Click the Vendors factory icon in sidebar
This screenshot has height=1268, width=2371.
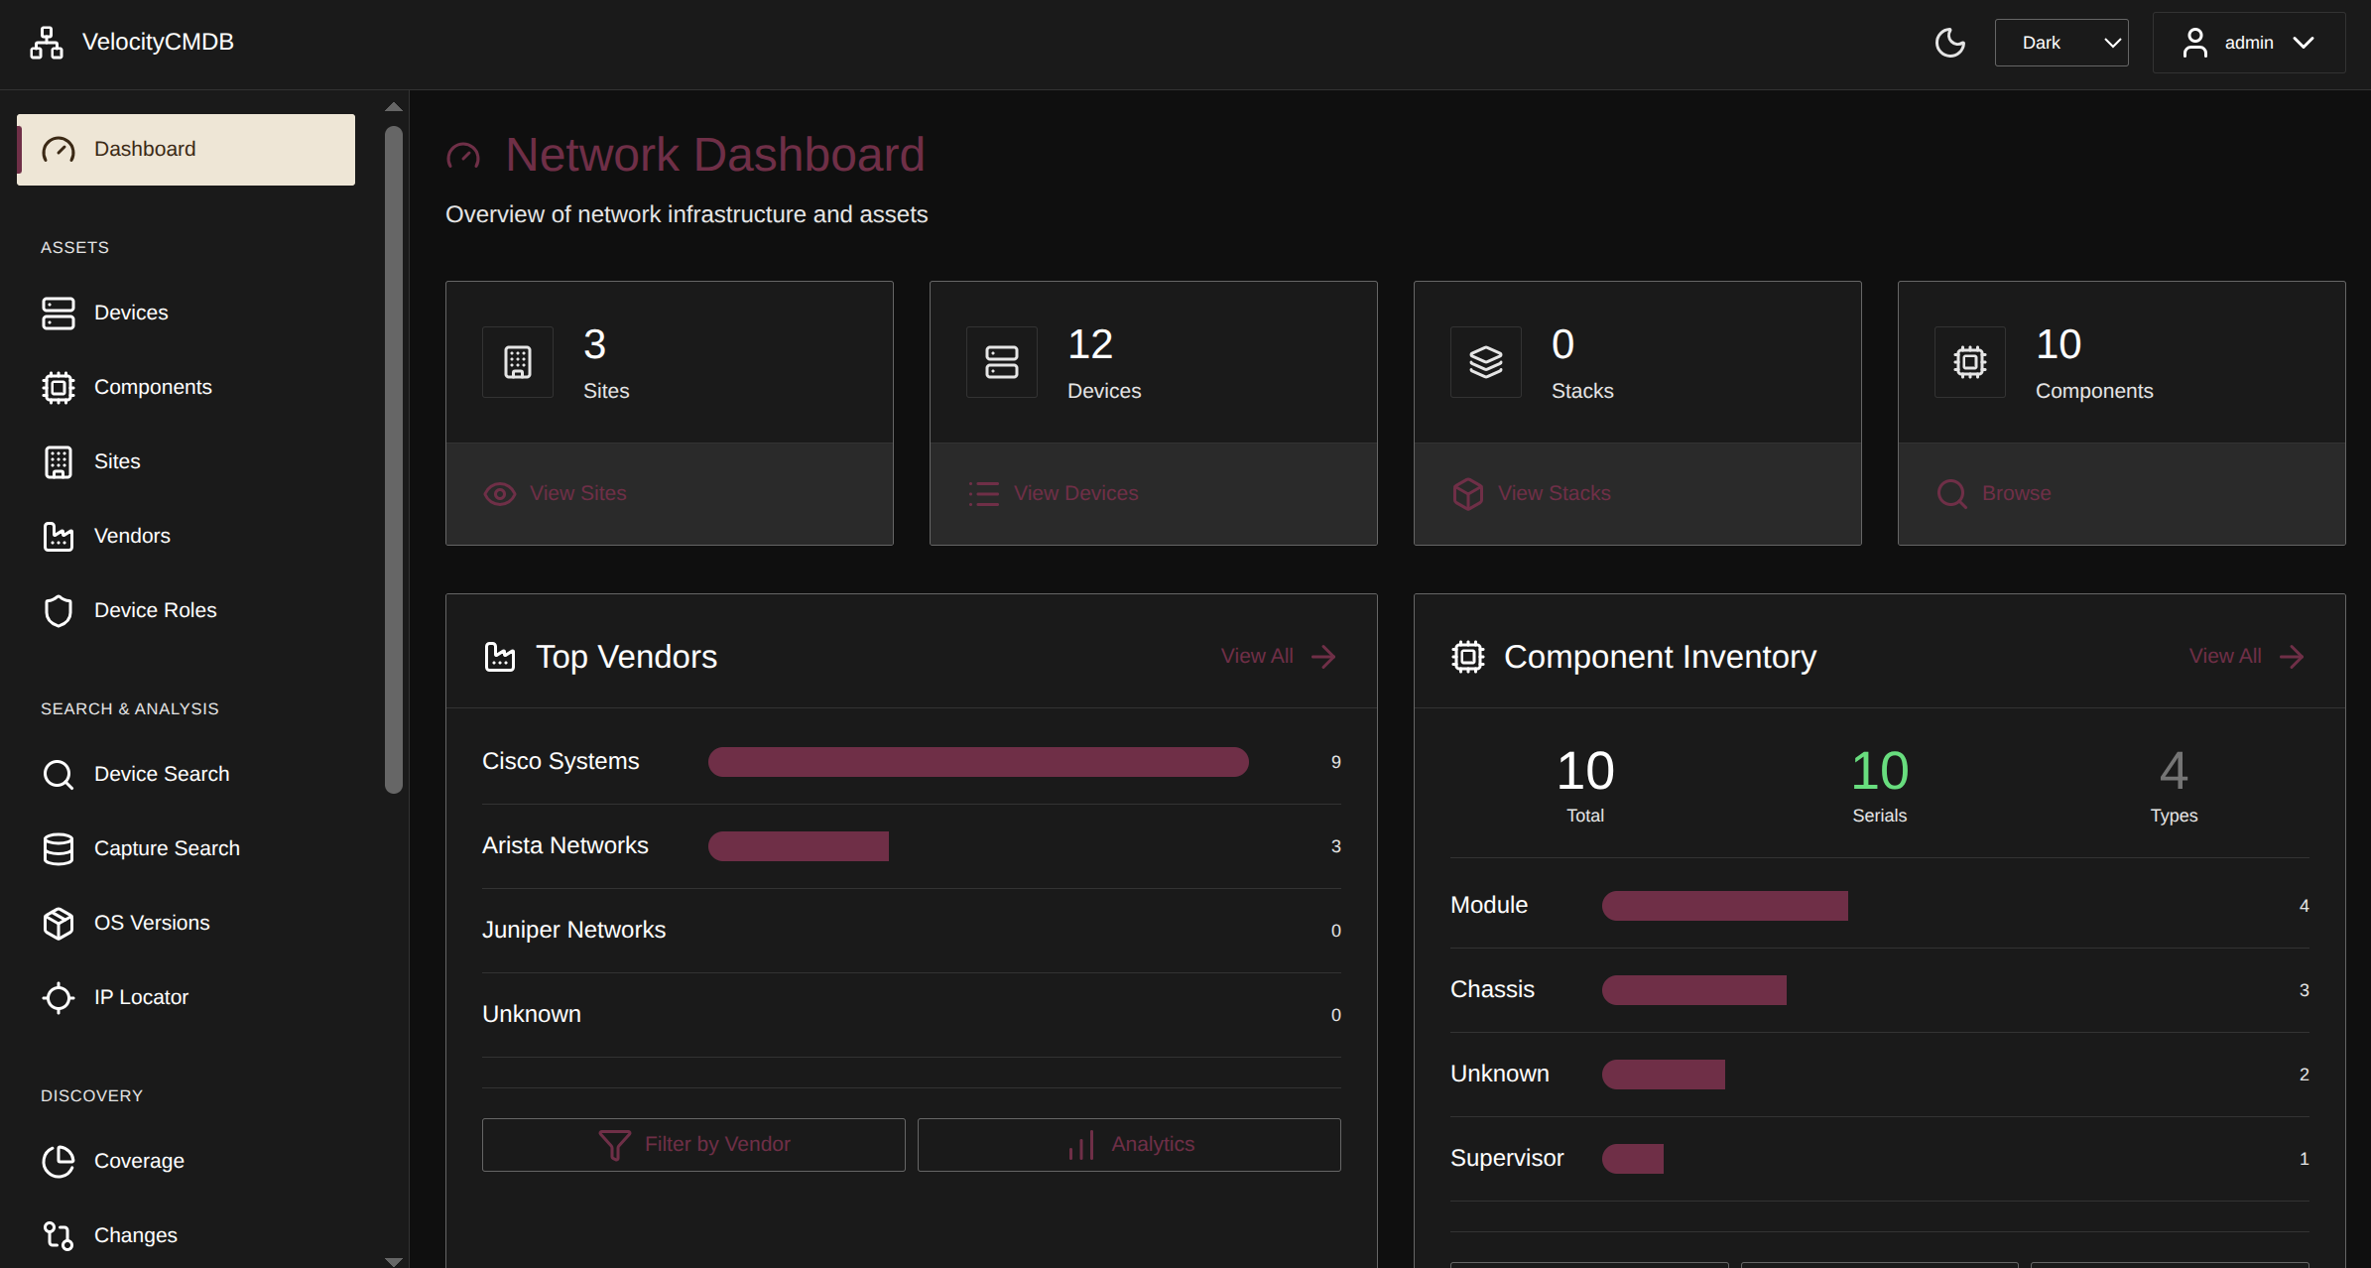pyautogui.click(x=59, y=536)
